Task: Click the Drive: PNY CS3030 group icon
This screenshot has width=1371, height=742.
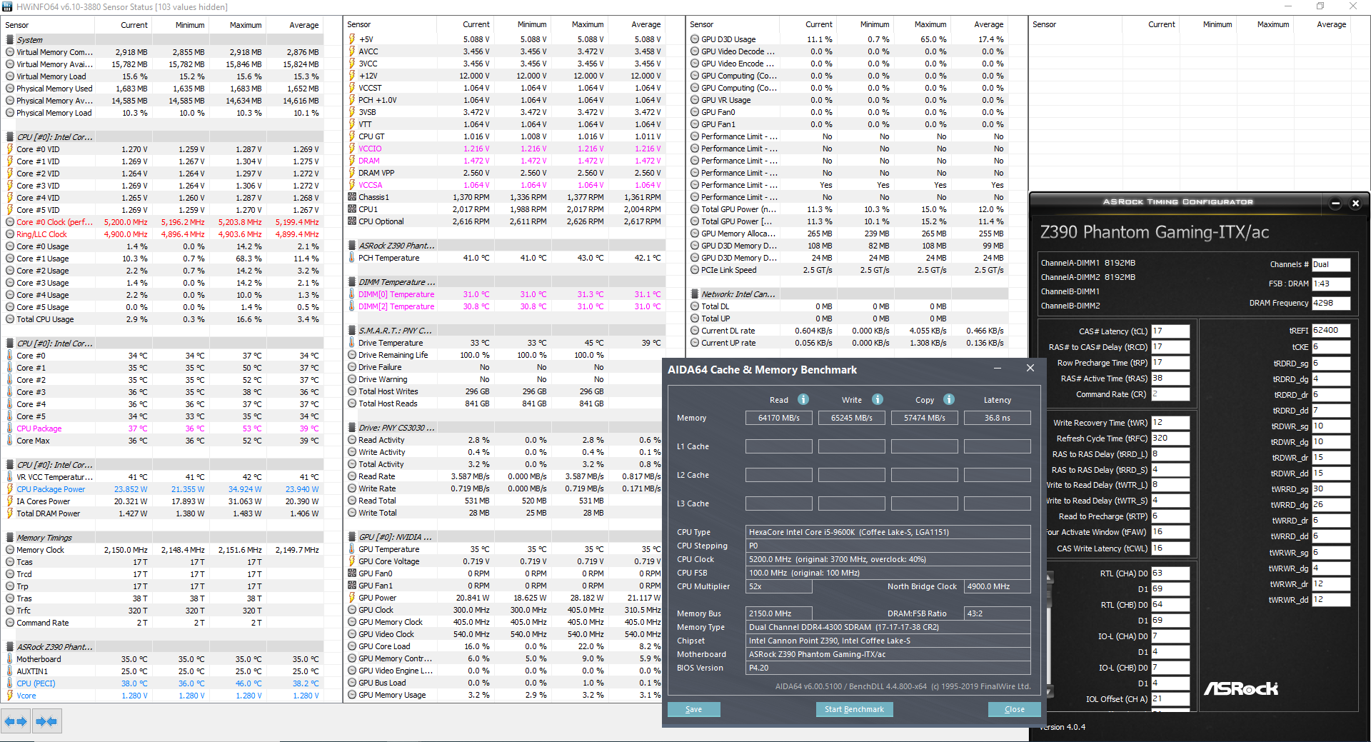Action: click(352, 428)
